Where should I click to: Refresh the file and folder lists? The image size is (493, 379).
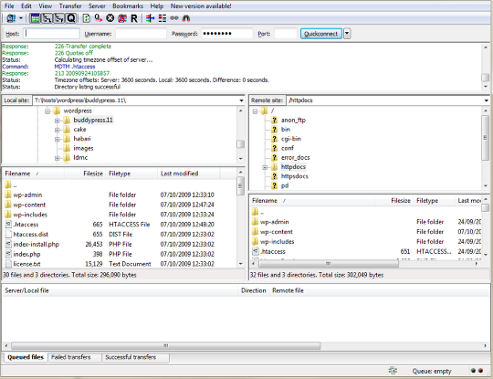pyautogui.click(x=86, y=18)
